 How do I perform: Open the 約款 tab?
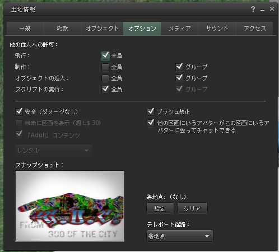coord(62,29)
